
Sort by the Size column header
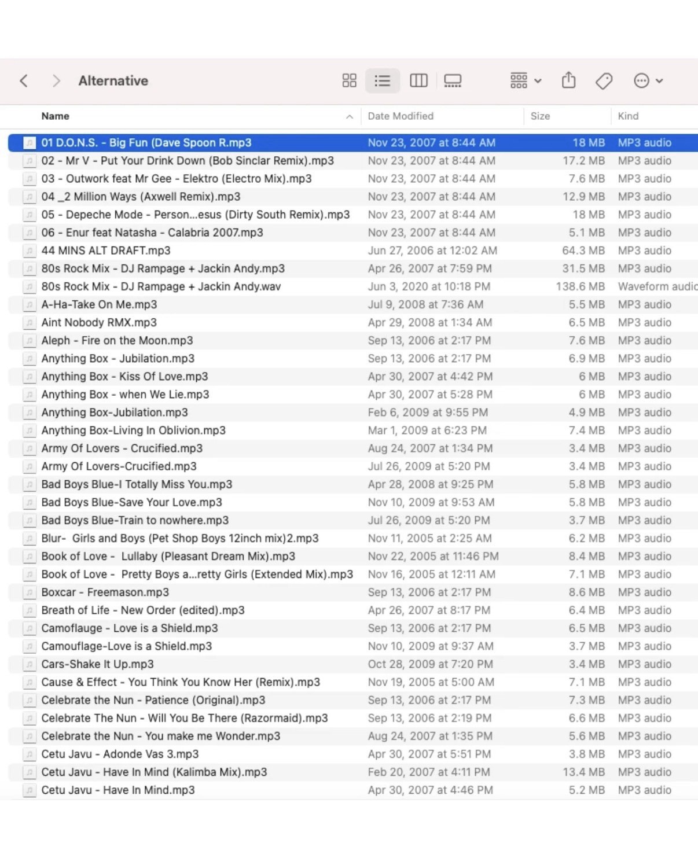point(540,116)
